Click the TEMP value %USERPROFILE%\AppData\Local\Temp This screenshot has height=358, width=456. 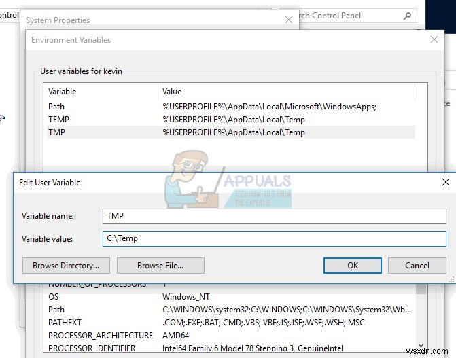234,120
